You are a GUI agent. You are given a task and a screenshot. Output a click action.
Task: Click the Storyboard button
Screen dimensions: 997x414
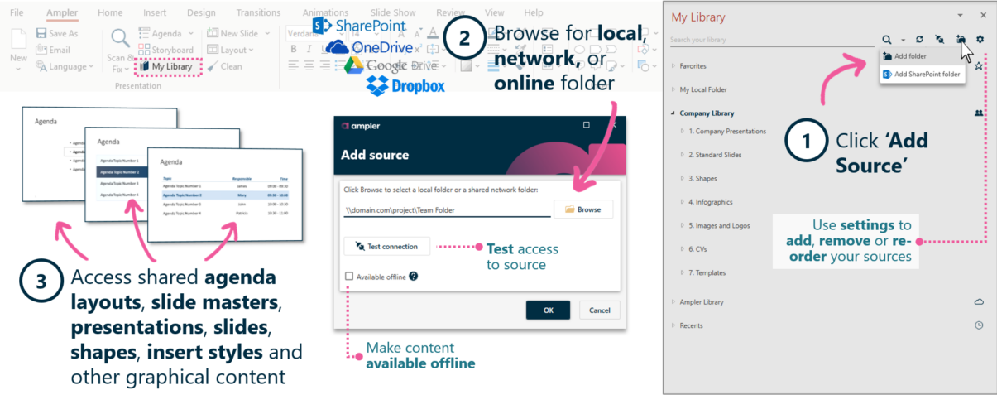pyautogui.click(x=165, y=50)
